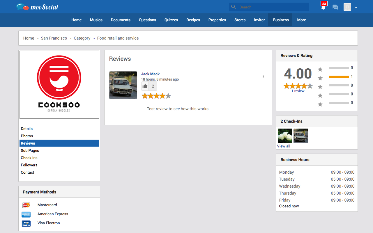Click the Cooksoo business logo image
The width and height of the screenshot is (373, 233).
coord(59,85)
